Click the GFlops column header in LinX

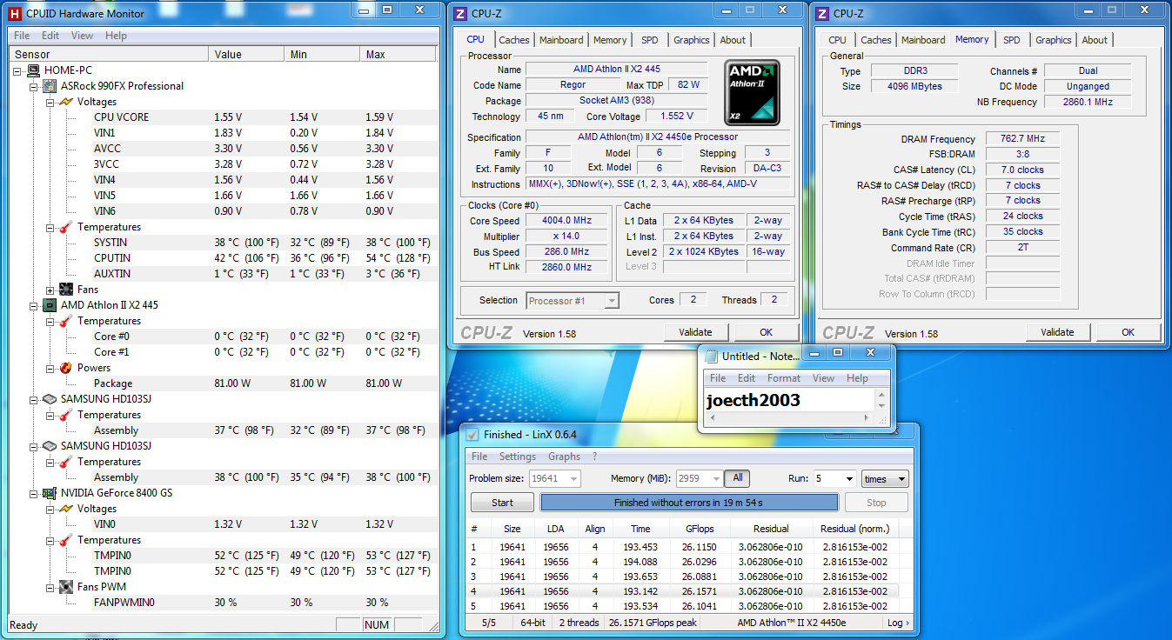tap(700, 529)
